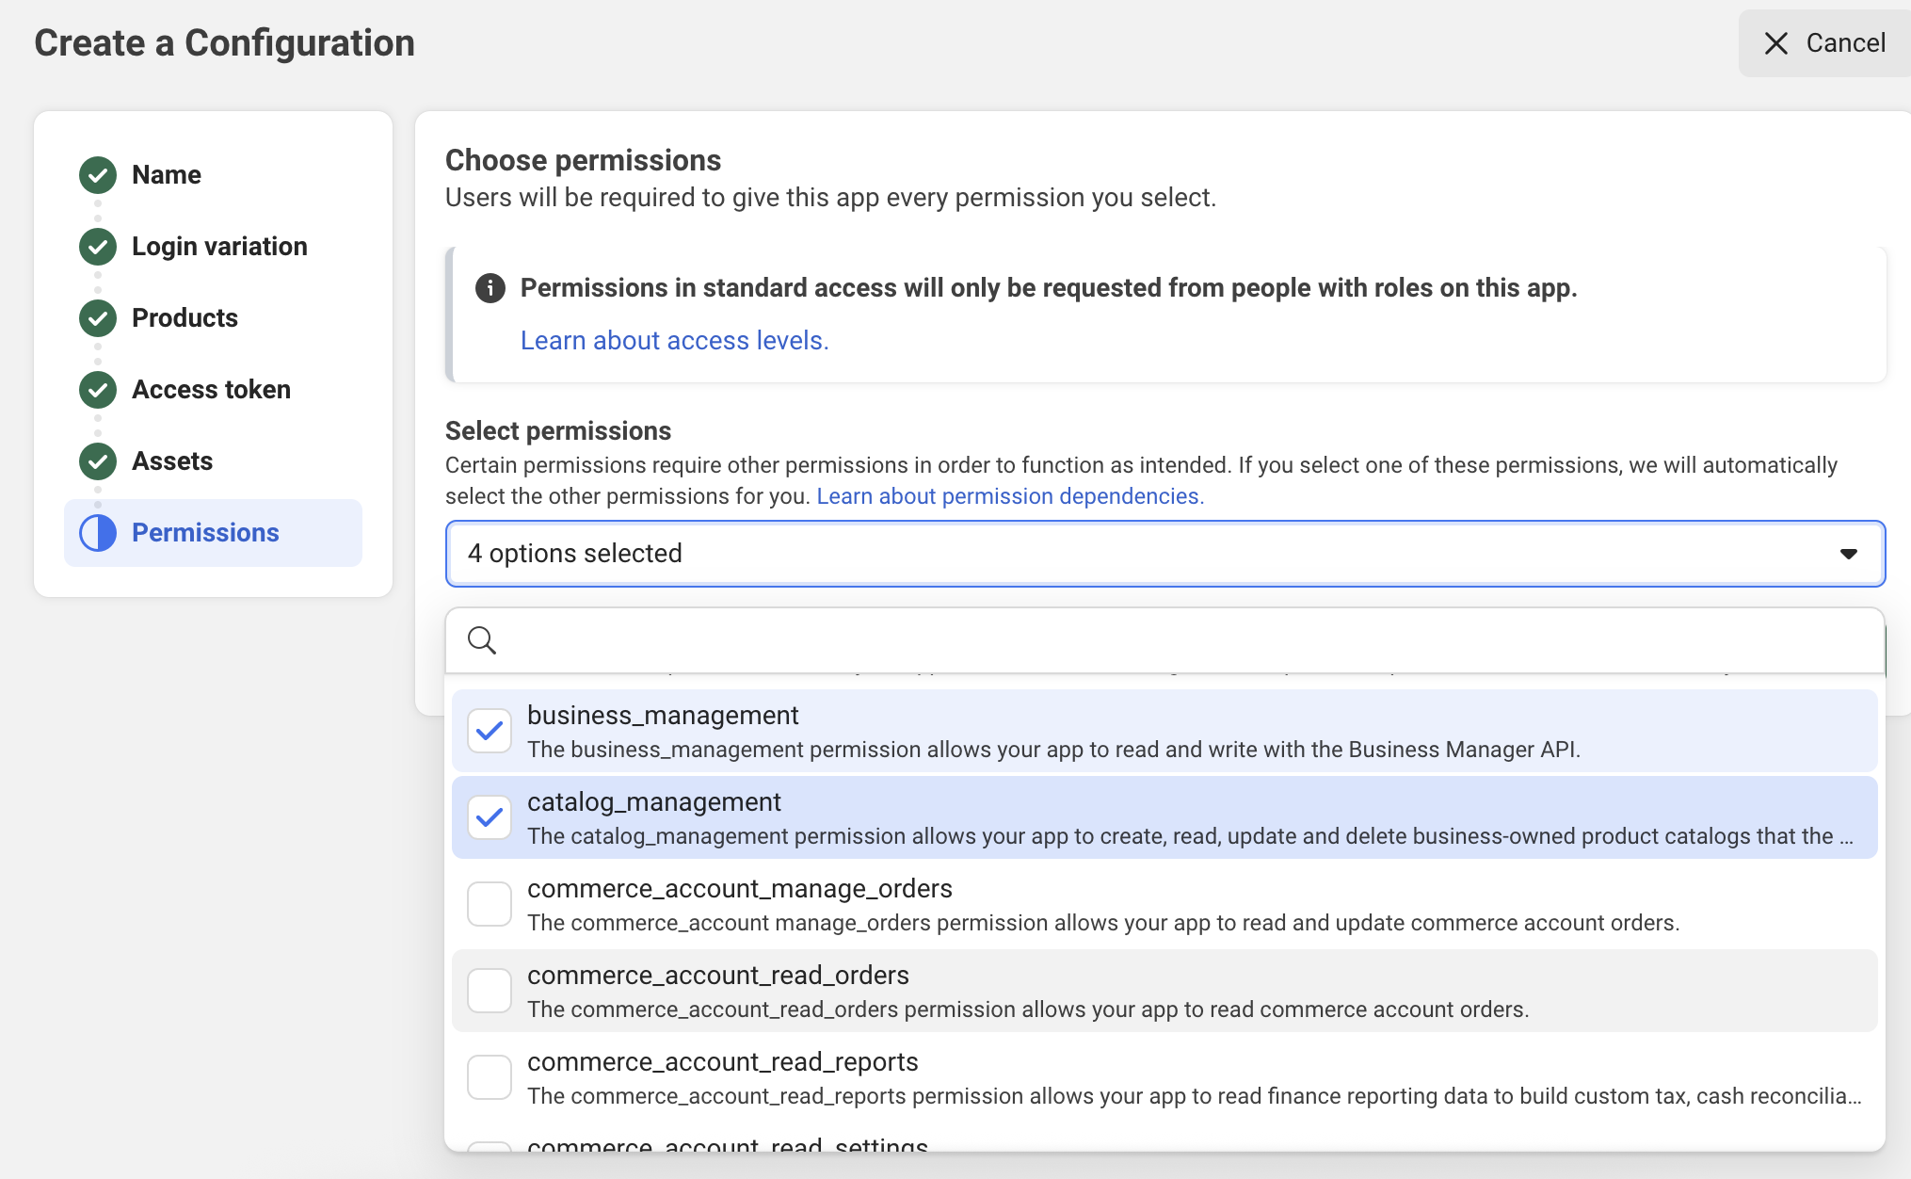
Task: Click the green checkmark icon beside Login variation
Action: click(x=98, y=246)
